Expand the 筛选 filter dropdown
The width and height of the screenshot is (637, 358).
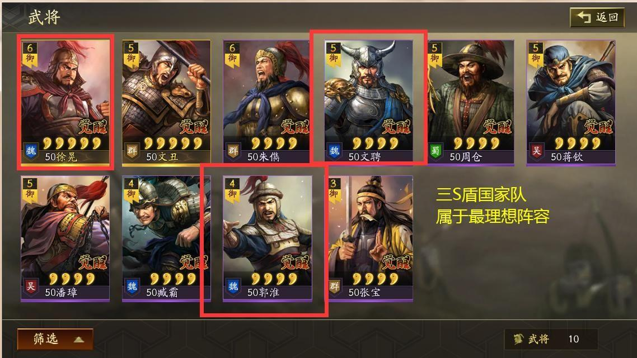(x=55, y=340)
